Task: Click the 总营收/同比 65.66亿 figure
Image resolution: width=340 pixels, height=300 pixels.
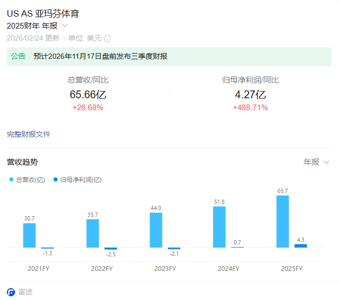Action: pos(88,95)
